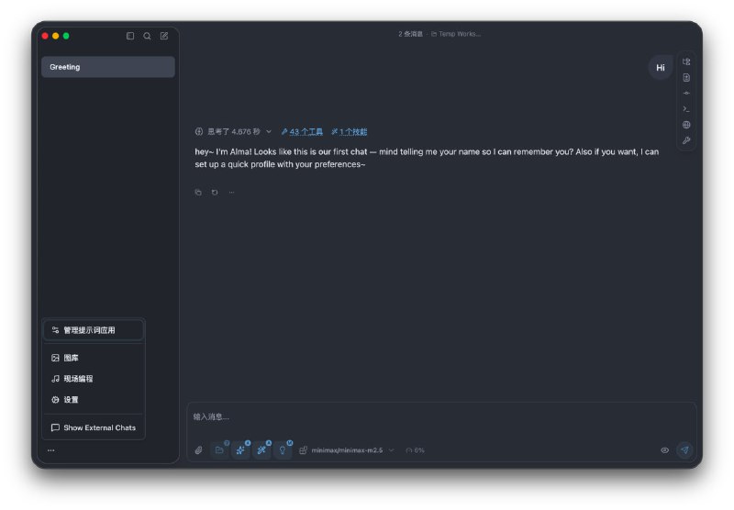Viewport: 734px width, 510px height.
Task: Open the terminal icon in right rail
Action: point(686,109)
